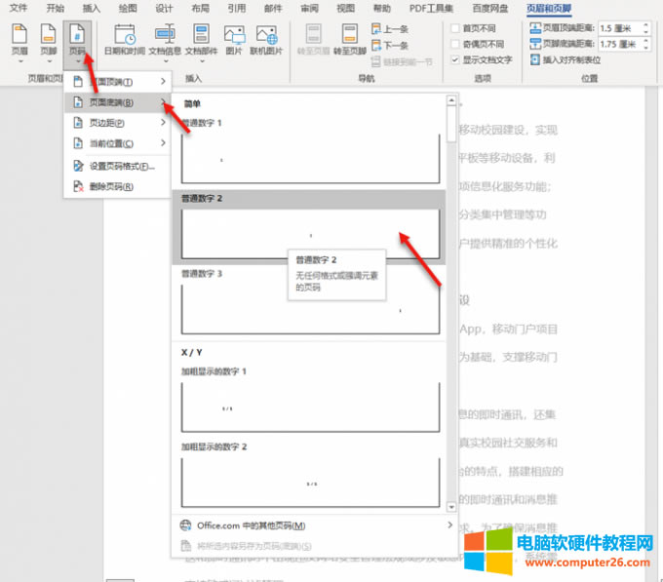Click the 联机图片 online pictures icon
663x582 pixels.
(265, 39)
